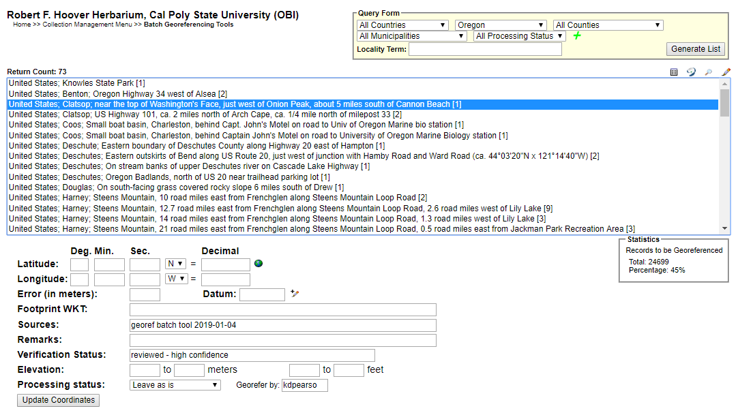Screen dimensions: 736x413
Task: Click the table/list view icon above results
Action: (673, 72)
